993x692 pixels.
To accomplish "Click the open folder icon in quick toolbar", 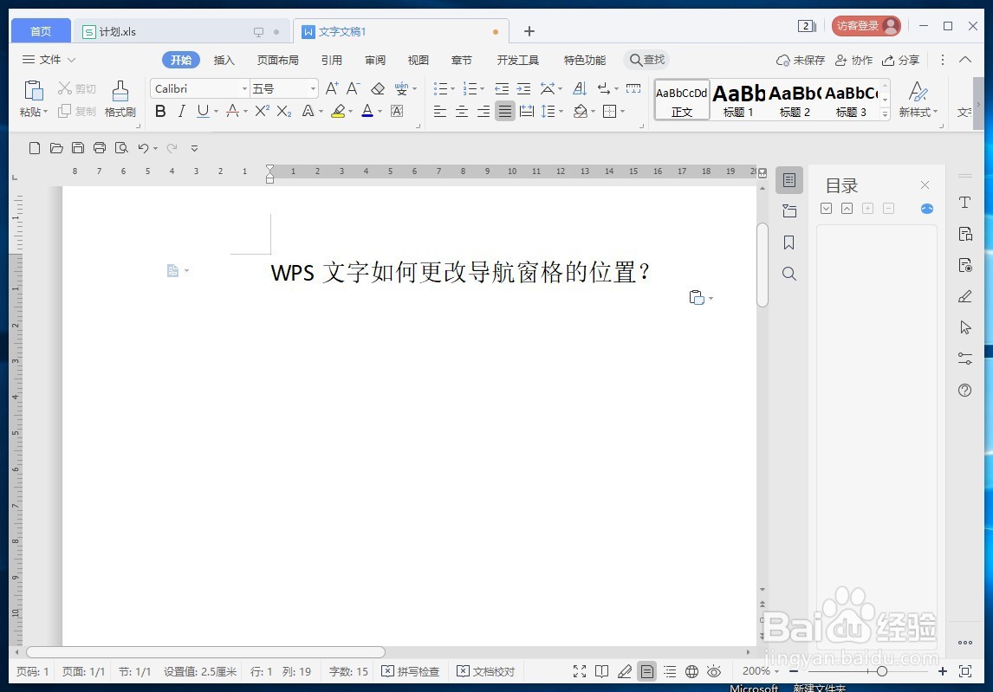I will pyautogui.click(x=56, y=148).
